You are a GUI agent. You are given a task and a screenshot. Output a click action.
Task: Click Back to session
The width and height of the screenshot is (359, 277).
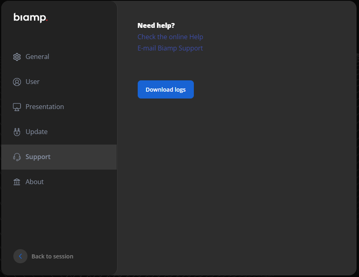click(52, 256)
